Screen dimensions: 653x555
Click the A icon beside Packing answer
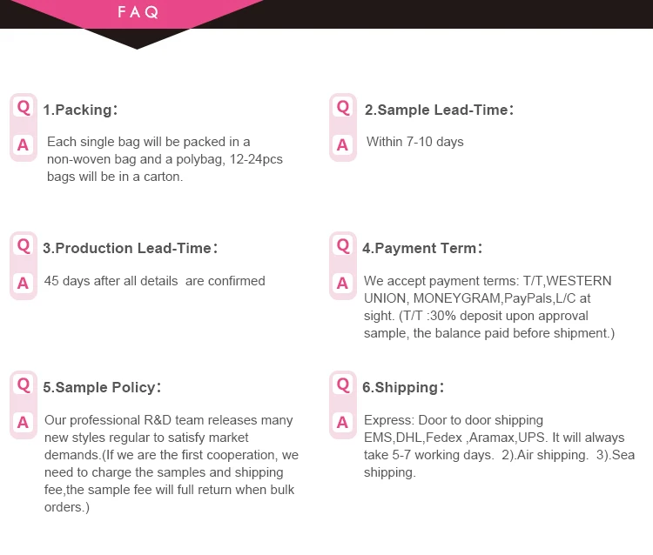point(24,145)
